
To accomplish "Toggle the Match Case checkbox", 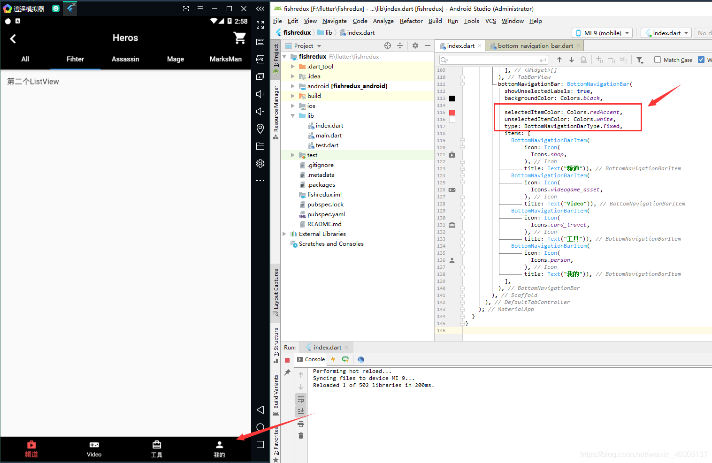I will (658, 60).
